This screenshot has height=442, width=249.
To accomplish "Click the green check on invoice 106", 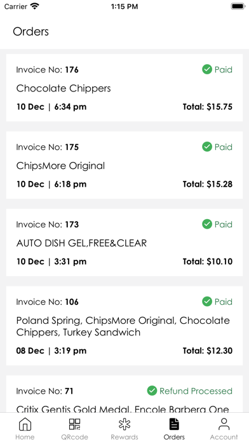I will coord(207,302).
